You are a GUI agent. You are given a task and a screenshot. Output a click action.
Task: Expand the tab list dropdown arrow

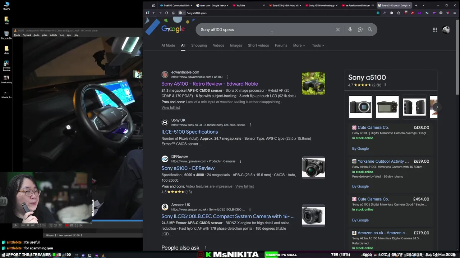click(x=423, y=5)
